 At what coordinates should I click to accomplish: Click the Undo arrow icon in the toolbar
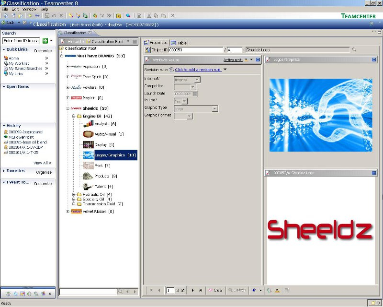pyautogui.click(x=54, y=16)
